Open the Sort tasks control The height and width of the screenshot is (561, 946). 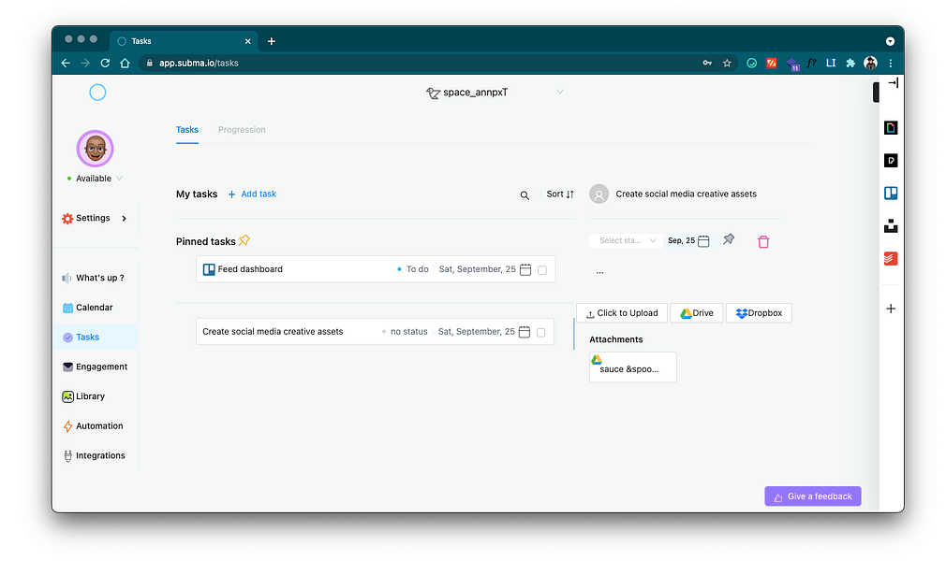click(560, 194)
